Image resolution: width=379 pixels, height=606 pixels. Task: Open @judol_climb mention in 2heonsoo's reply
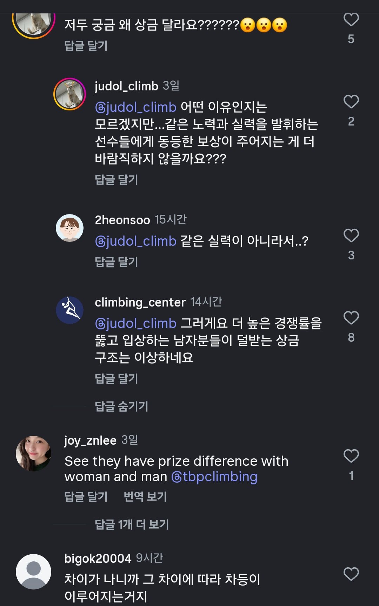pos(135,241)
